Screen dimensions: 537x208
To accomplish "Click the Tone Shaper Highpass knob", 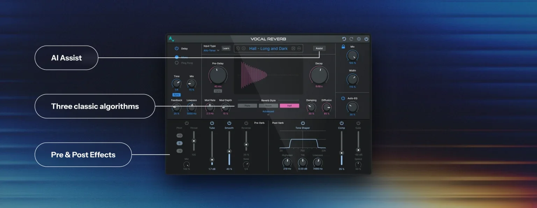I will [287, 162].
